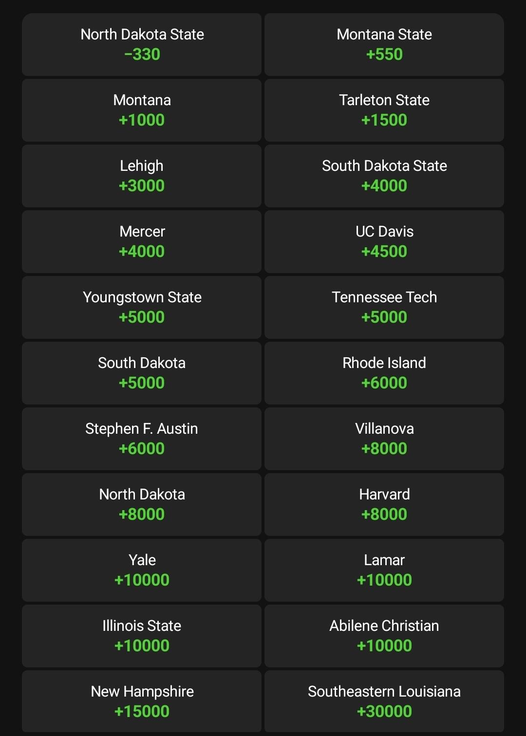The width and height of the screenshot is (526, 736).
Task: Click the Harvard +8000 selection
Action: click(x=384, y=504)
